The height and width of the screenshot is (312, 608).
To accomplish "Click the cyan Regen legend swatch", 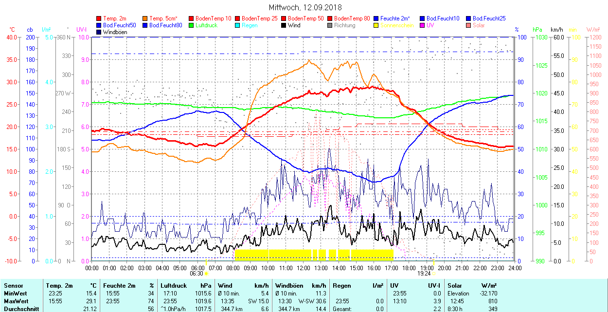I will (237, 25).
